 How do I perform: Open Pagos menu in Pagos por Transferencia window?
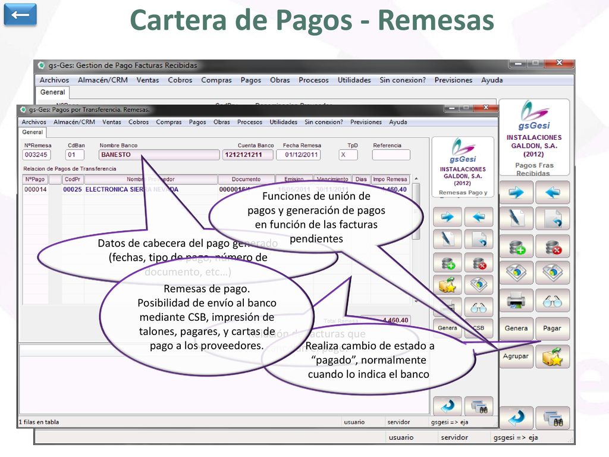[x=197, y=122]
